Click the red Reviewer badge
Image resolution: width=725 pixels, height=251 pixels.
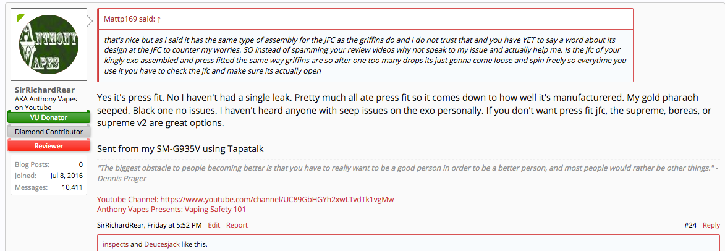[49, 145]
